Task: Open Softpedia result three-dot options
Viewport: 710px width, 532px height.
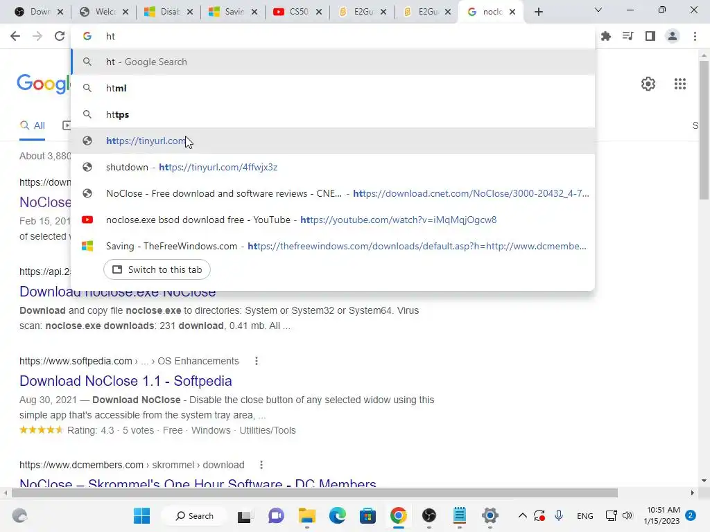Action: (257, 361)
